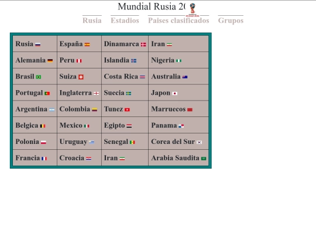316x237 pixels.
Task: Click the Egyptian flag next to Egipto
Action: point(129,126)
